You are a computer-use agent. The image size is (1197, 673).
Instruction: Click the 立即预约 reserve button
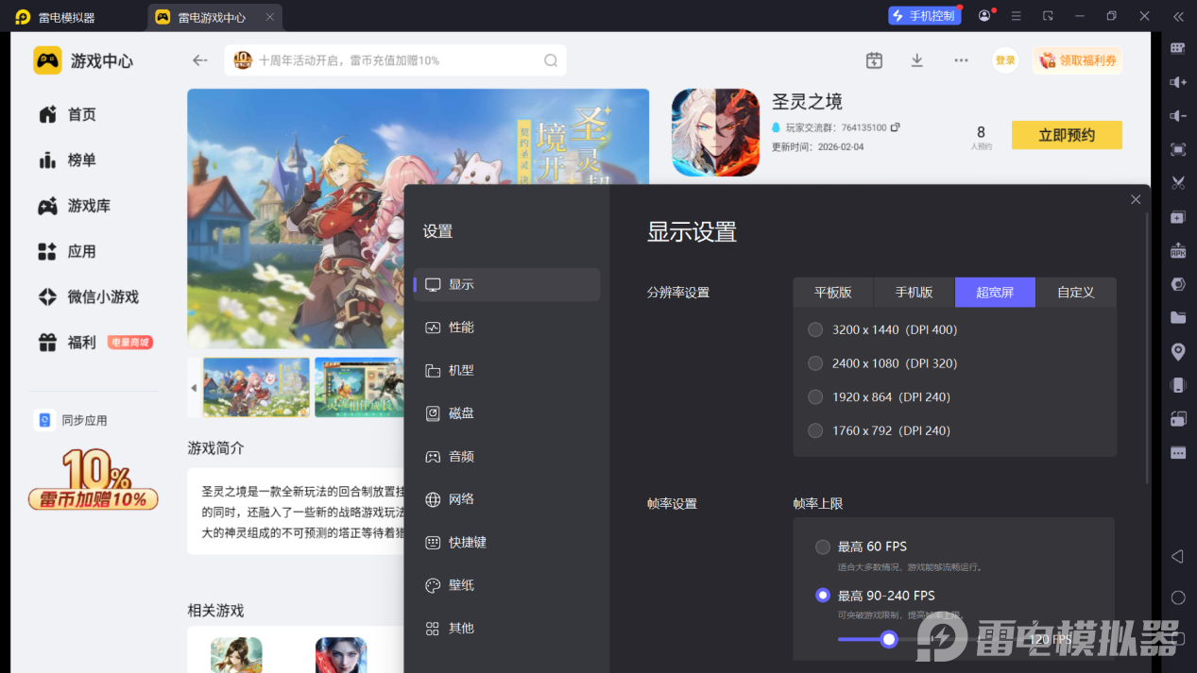click(x=1067, y=134)
